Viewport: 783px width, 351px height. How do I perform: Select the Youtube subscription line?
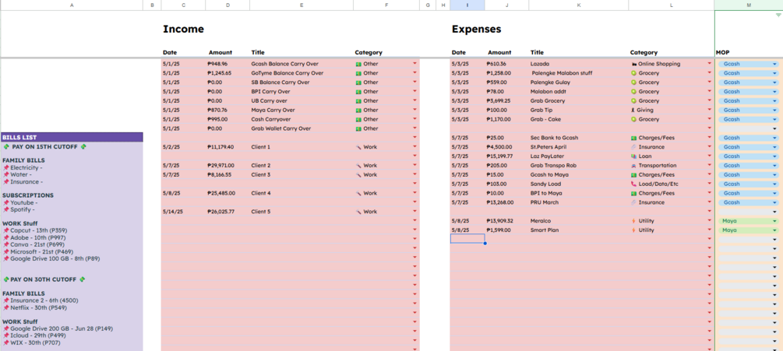[x=20, y=202]
